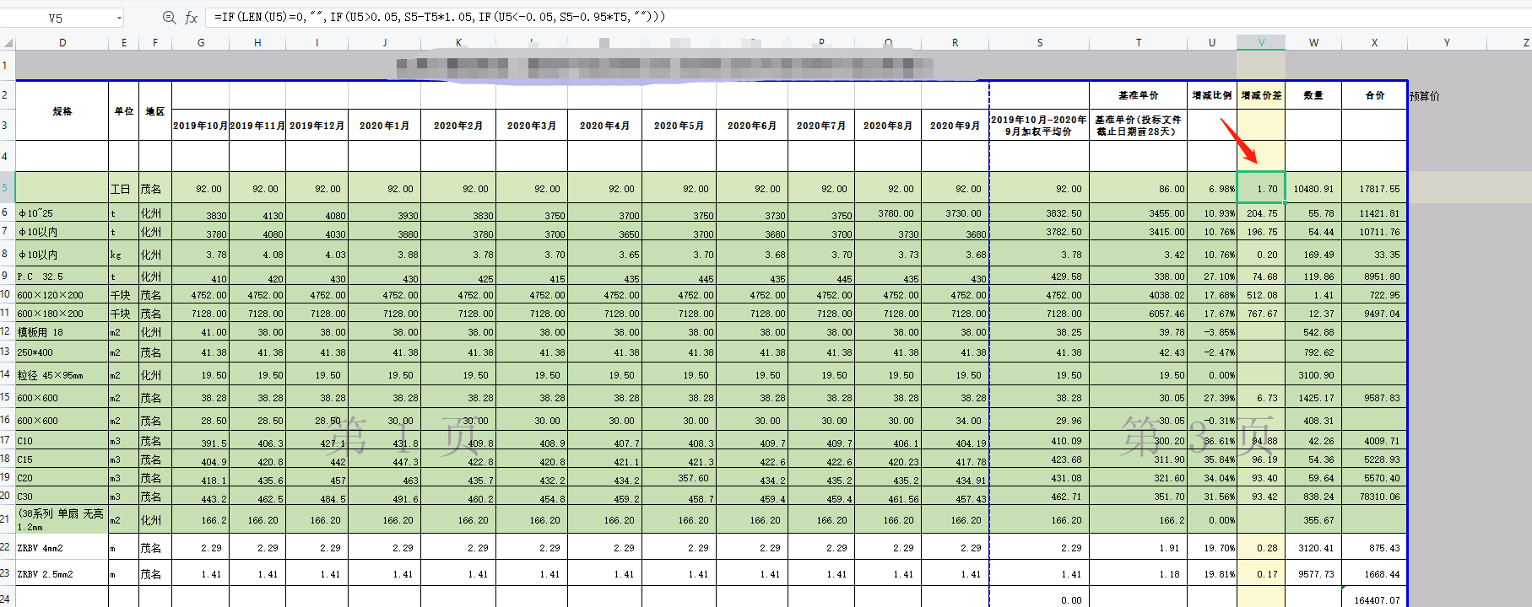This screenshot has width=1532, height=607.
Task: Click the 增减价差 header cell
Action: pos(1261,95)
